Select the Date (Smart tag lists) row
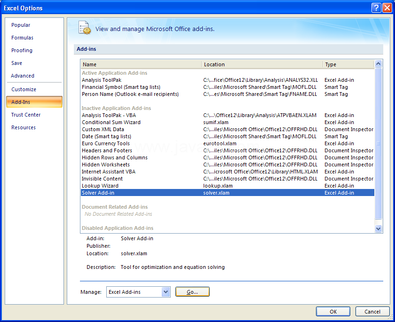The height and width of the screenshot is (322, 395). [228, 136]
